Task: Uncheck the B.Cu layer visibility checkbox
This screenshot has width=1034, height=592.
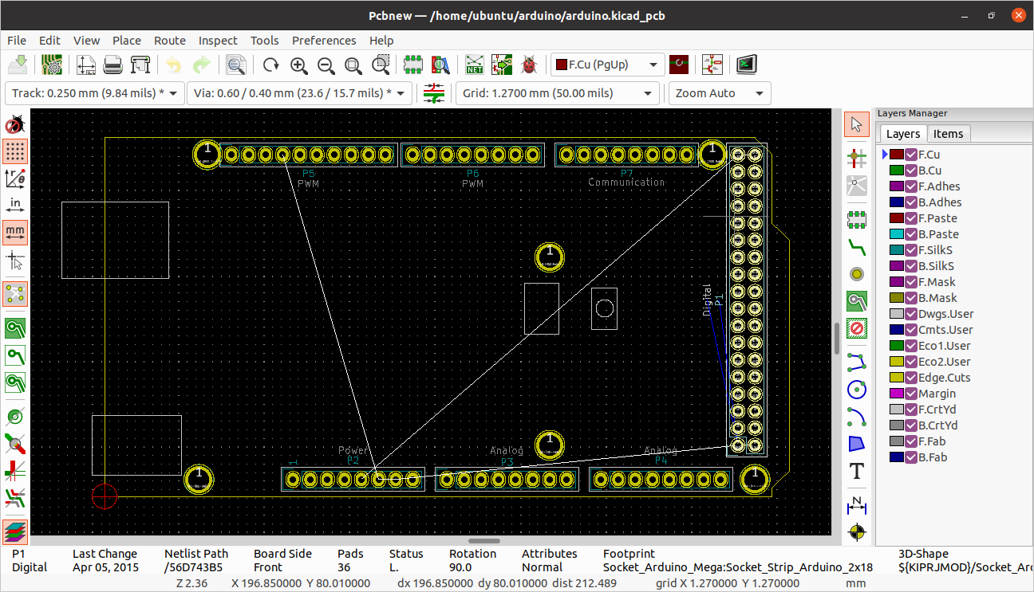Action: [911, 171]
